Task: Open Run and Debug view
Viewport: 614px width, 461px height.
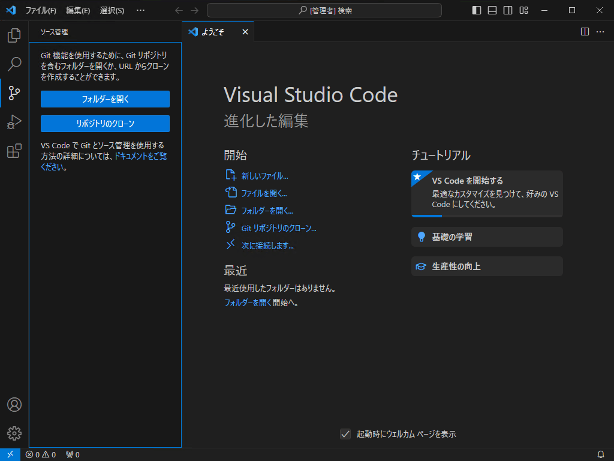Action: [x=14, y=122]
